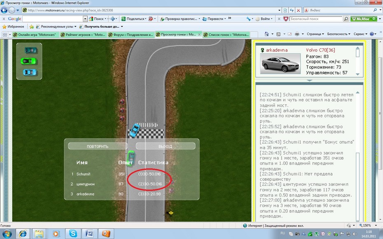Open the Страница menu
The image size is (383, 239).
(x=315, y=34)
